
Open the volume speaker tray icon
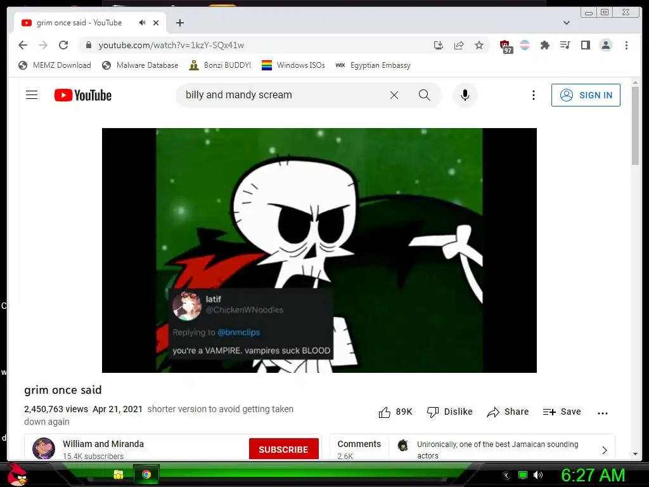538,475
